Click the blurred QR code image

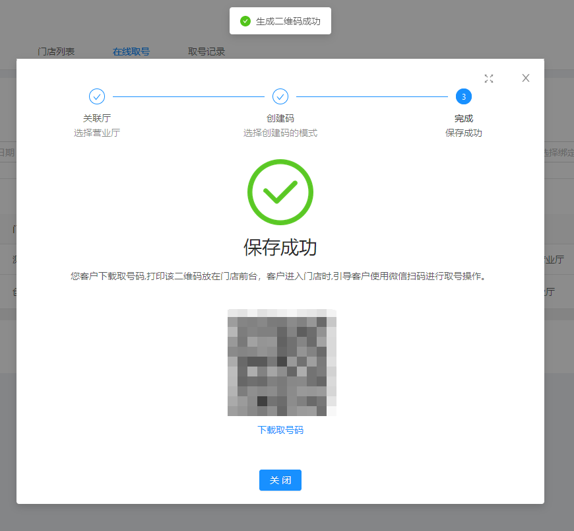pos(282,363)
